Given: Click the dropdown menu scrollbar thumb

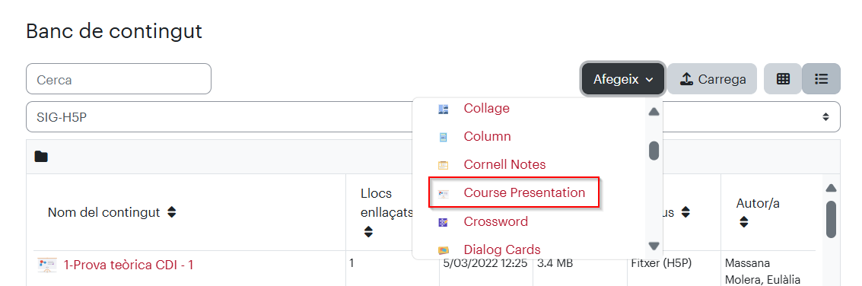Looking at the screenshot, I should [654, 151].
